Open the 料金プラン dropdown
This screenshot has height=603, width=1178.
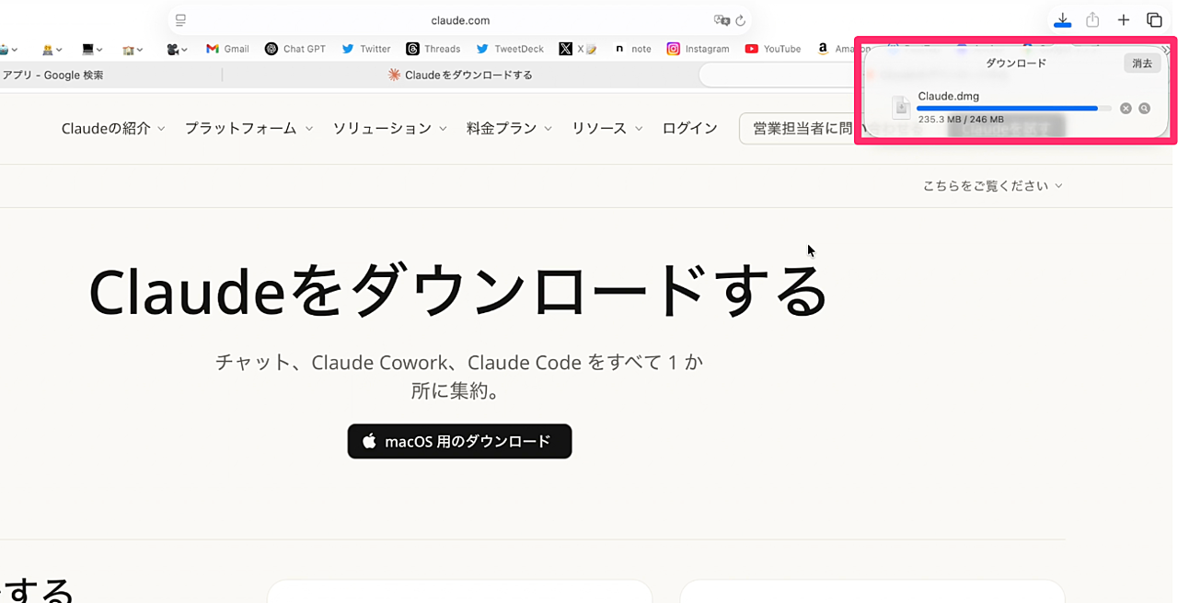coord(509,129)
